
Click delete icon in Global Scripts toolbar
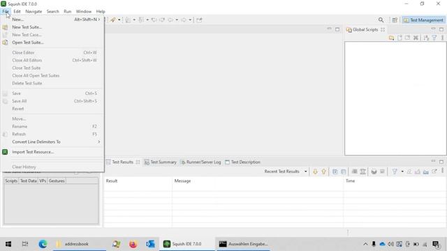(x=416, y=38)
